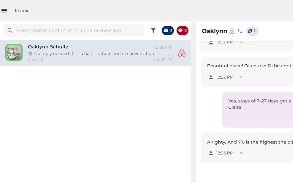Show the 3 unread messages badge
This screenshot has width=293, height=183.
click(168, 30)
